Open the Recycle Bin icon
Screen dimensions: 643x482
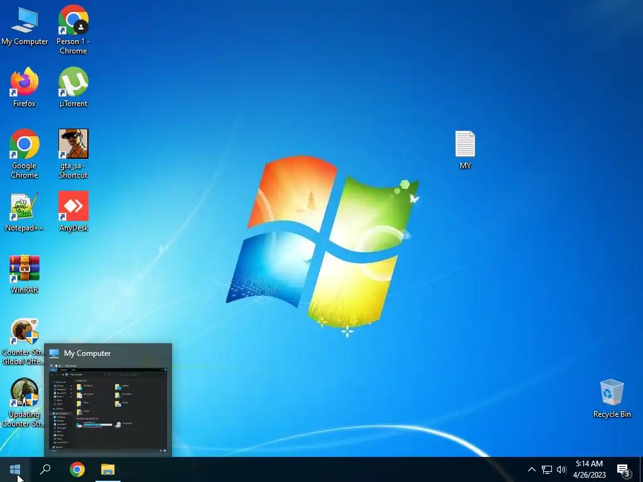click(x=612, y=399)
